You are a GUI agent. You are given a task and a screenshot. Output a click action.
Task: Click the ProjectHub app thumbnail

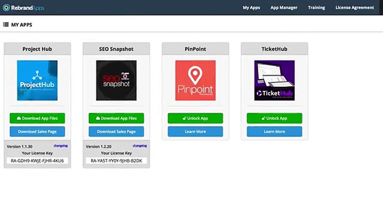coord(37,80)
